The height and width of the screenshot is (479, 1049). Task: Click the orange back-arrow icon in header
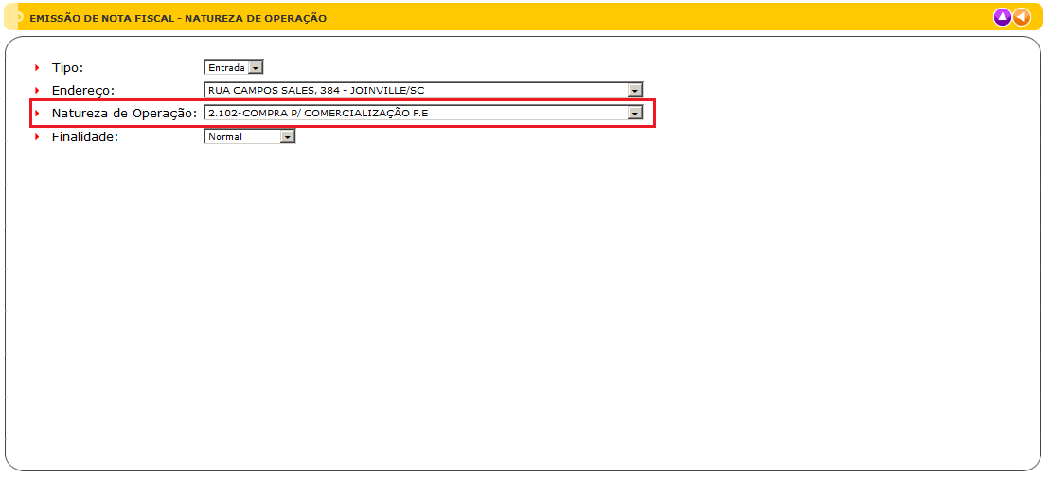1022,17
